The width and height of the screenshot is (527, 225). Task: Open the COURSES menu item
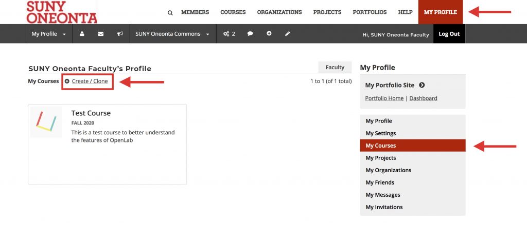click(233, 12)
